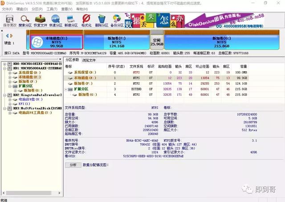Select HD1:WDCWD5000AAKX disk in the tree
Image resolution: width=285 pixels, height=202 pixels.
tap(37, 68)
